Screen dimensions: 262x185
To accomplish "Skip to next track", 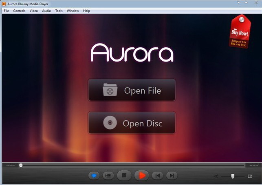I will (x=172, y=176).
